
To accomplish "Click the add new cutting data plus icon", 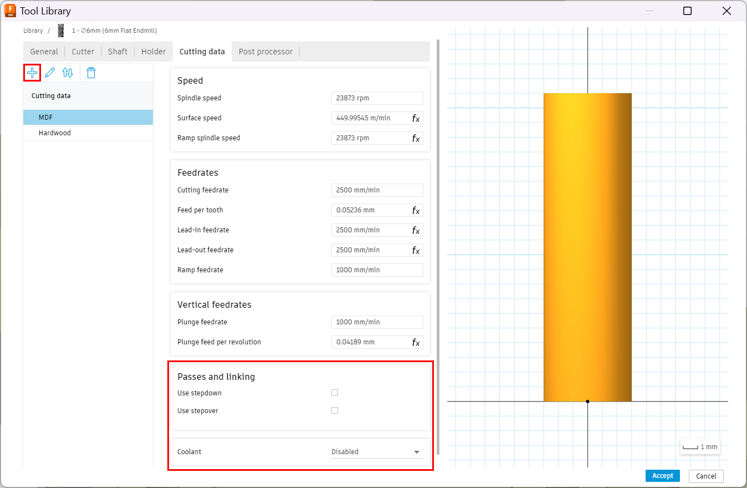I will [32, 73].
